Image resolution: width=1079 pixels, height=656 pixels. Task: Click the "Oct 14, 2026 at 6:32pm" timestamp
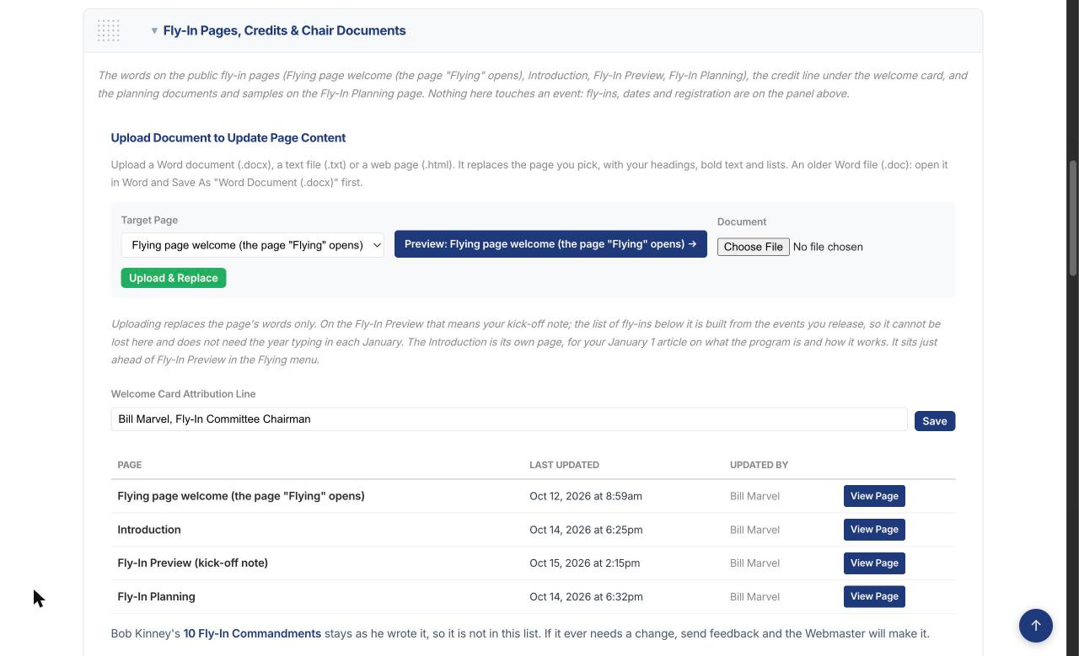point(586,597)
